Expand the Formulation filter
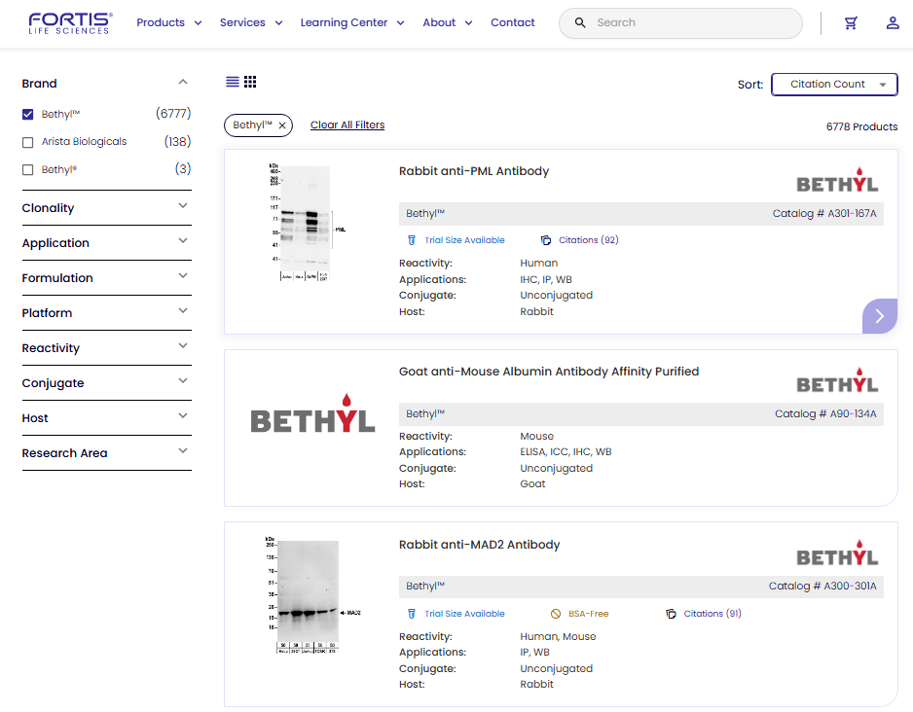Screen dimensions: 913x712 click(183, 275)
